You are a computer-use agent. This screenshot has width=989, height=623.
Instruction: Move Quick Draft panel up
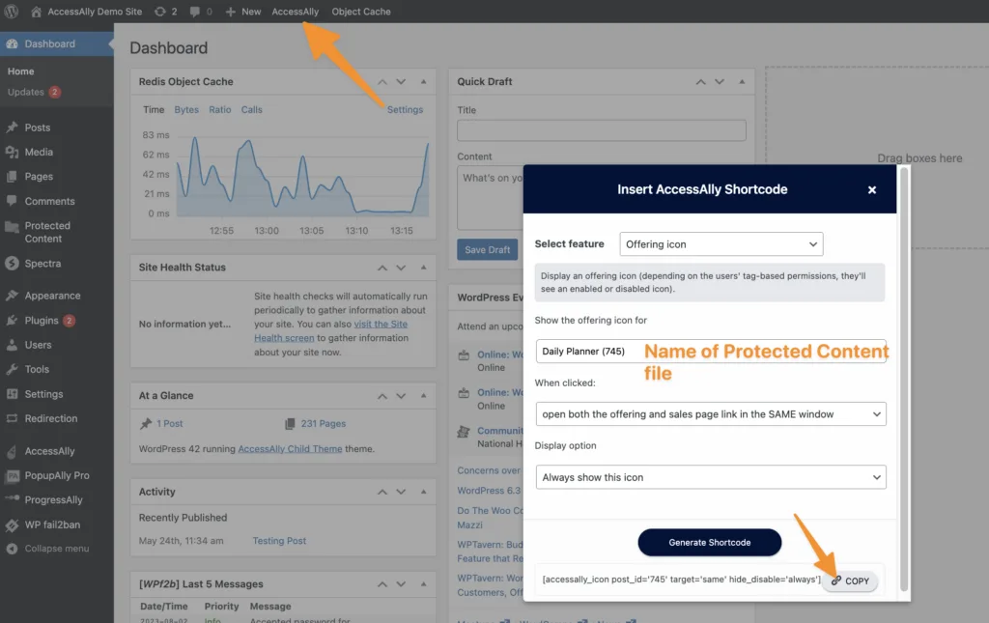click(x=702, y=82)
